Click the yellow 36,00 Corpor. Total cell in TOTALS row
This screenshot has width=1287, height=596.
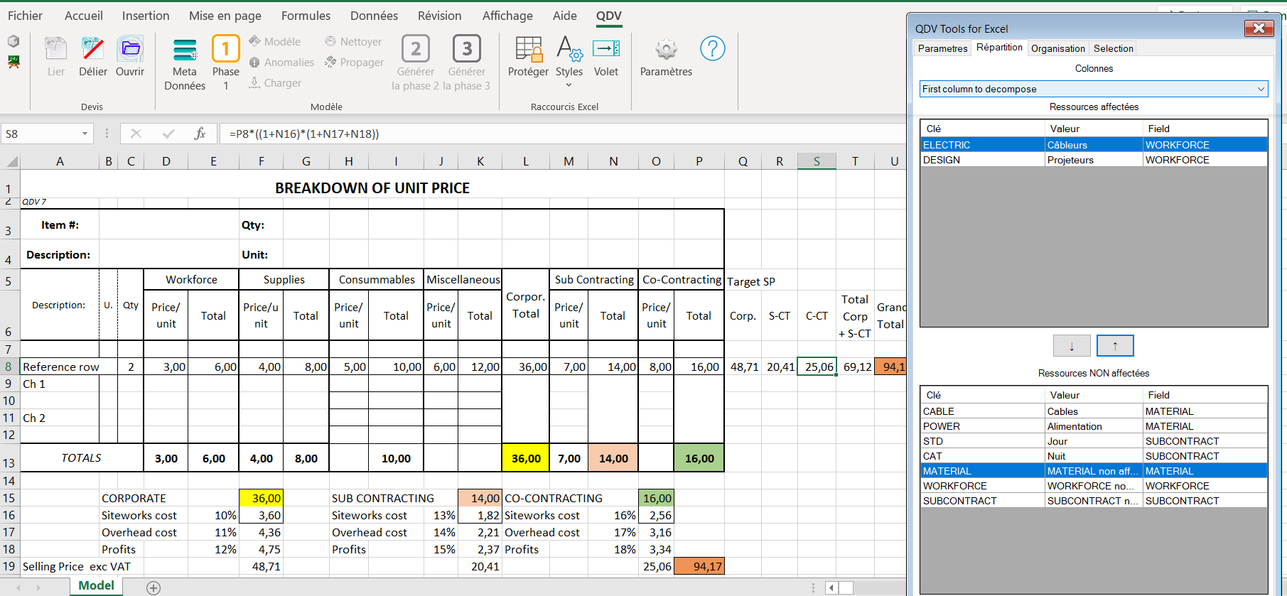525,458
